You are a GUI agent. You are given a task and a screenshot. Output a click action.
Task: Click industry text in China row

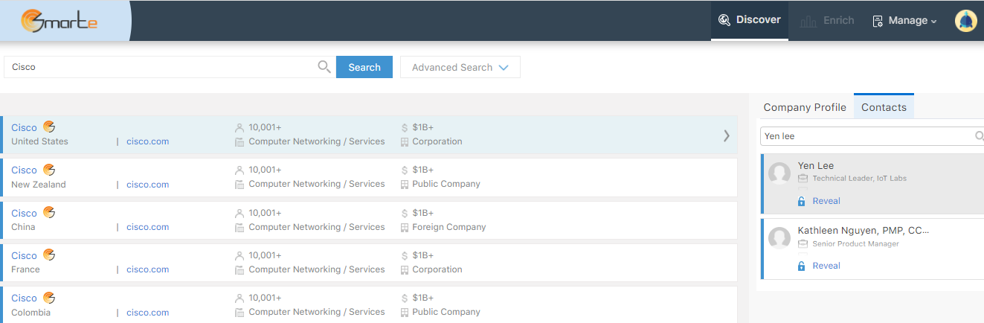pos(317,227)
